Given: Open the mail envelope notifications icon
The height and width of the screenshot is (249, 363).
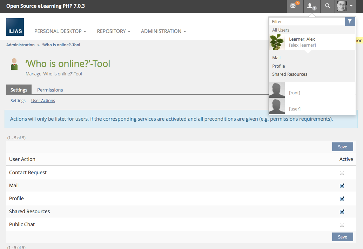Looking at the screenshot, I should click(x=294, y=6).
